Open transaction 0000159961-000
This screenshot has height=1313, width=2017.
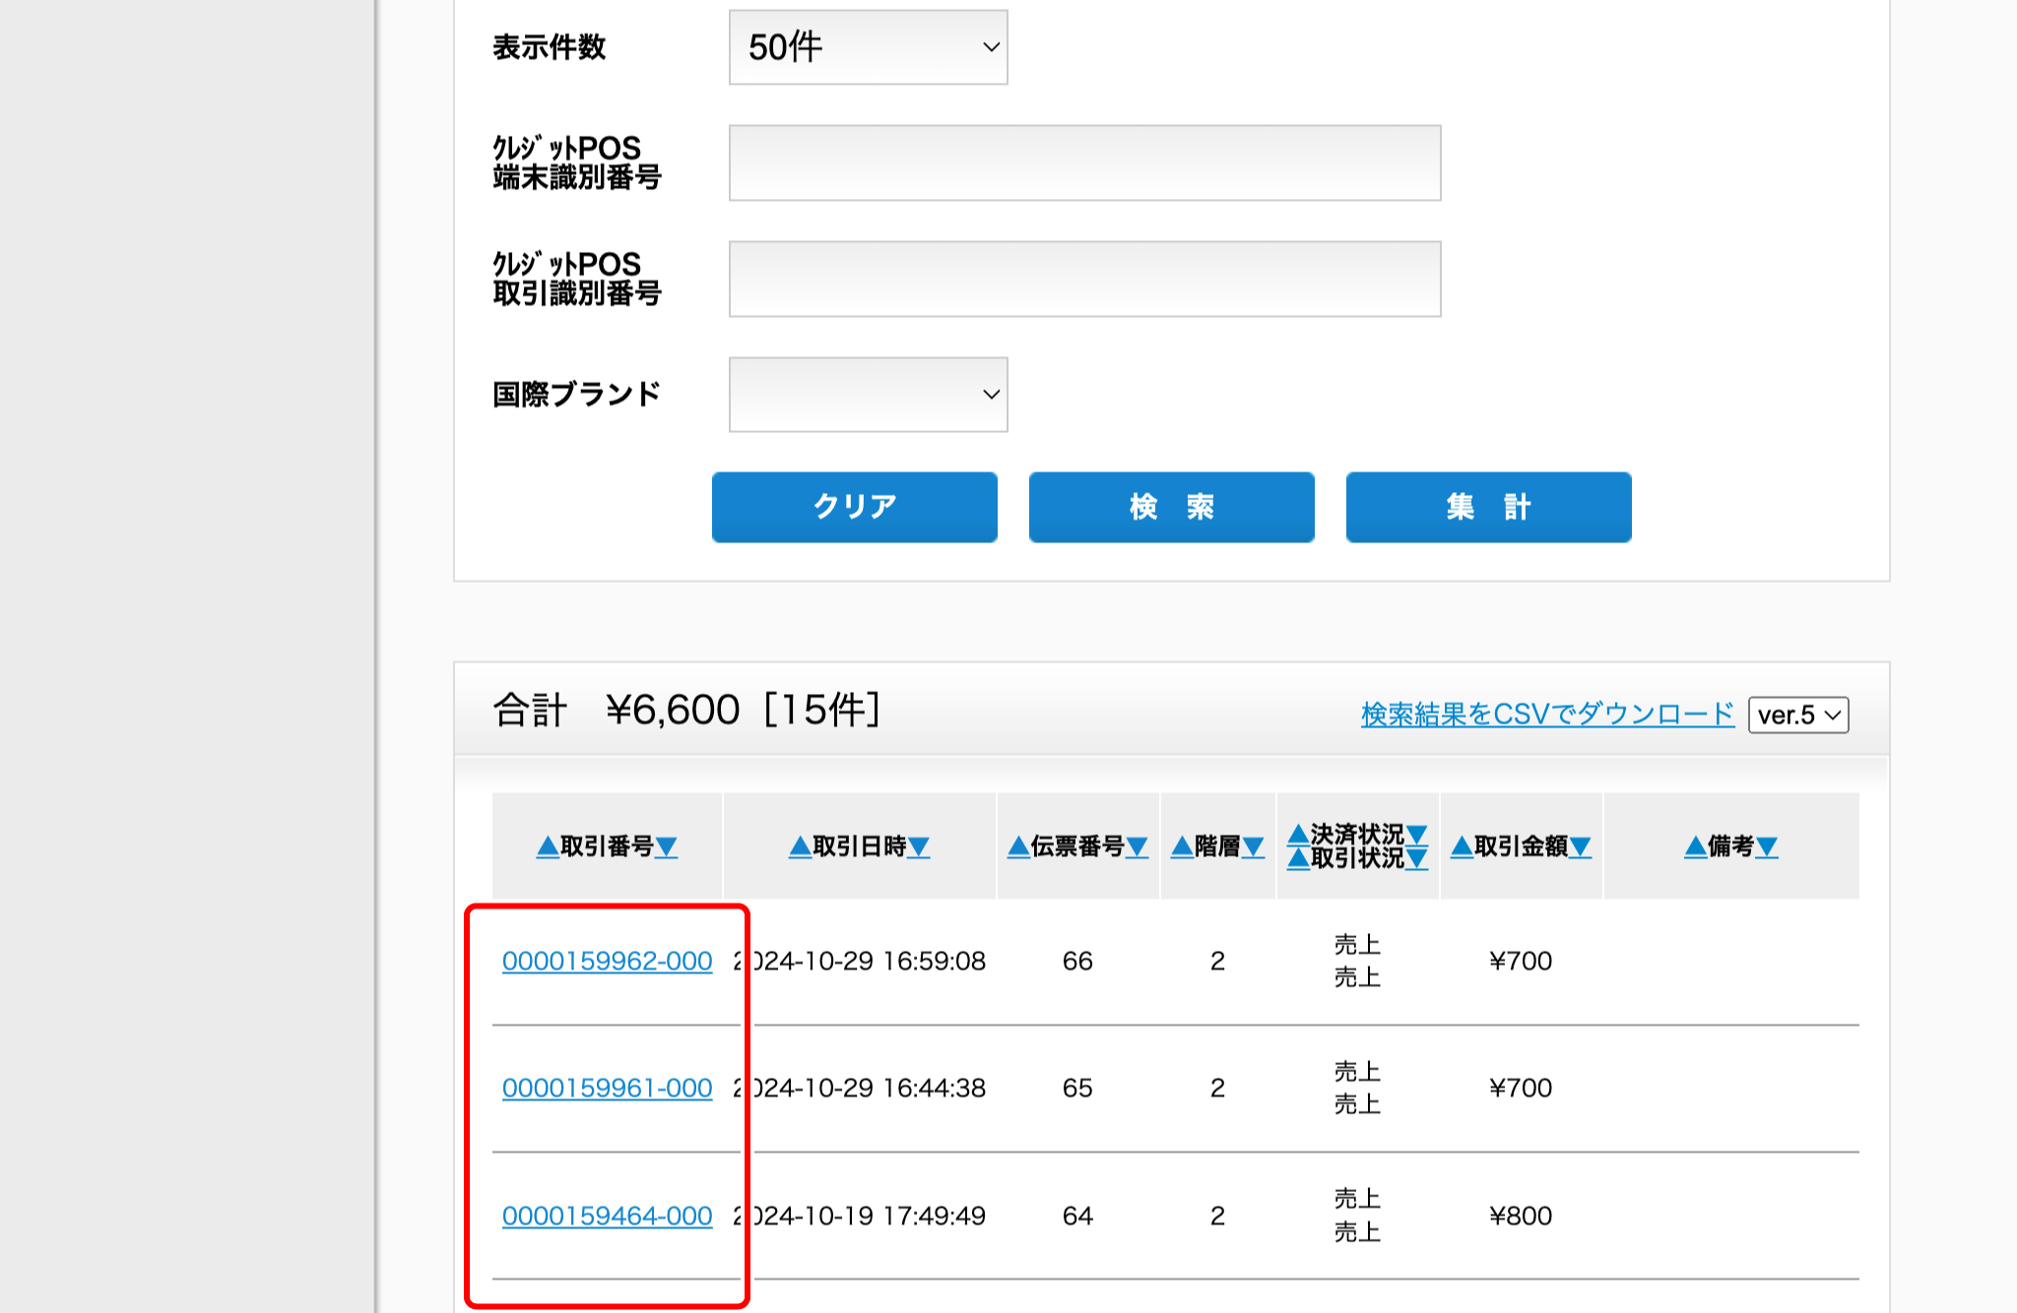[x=608, y=1089]
